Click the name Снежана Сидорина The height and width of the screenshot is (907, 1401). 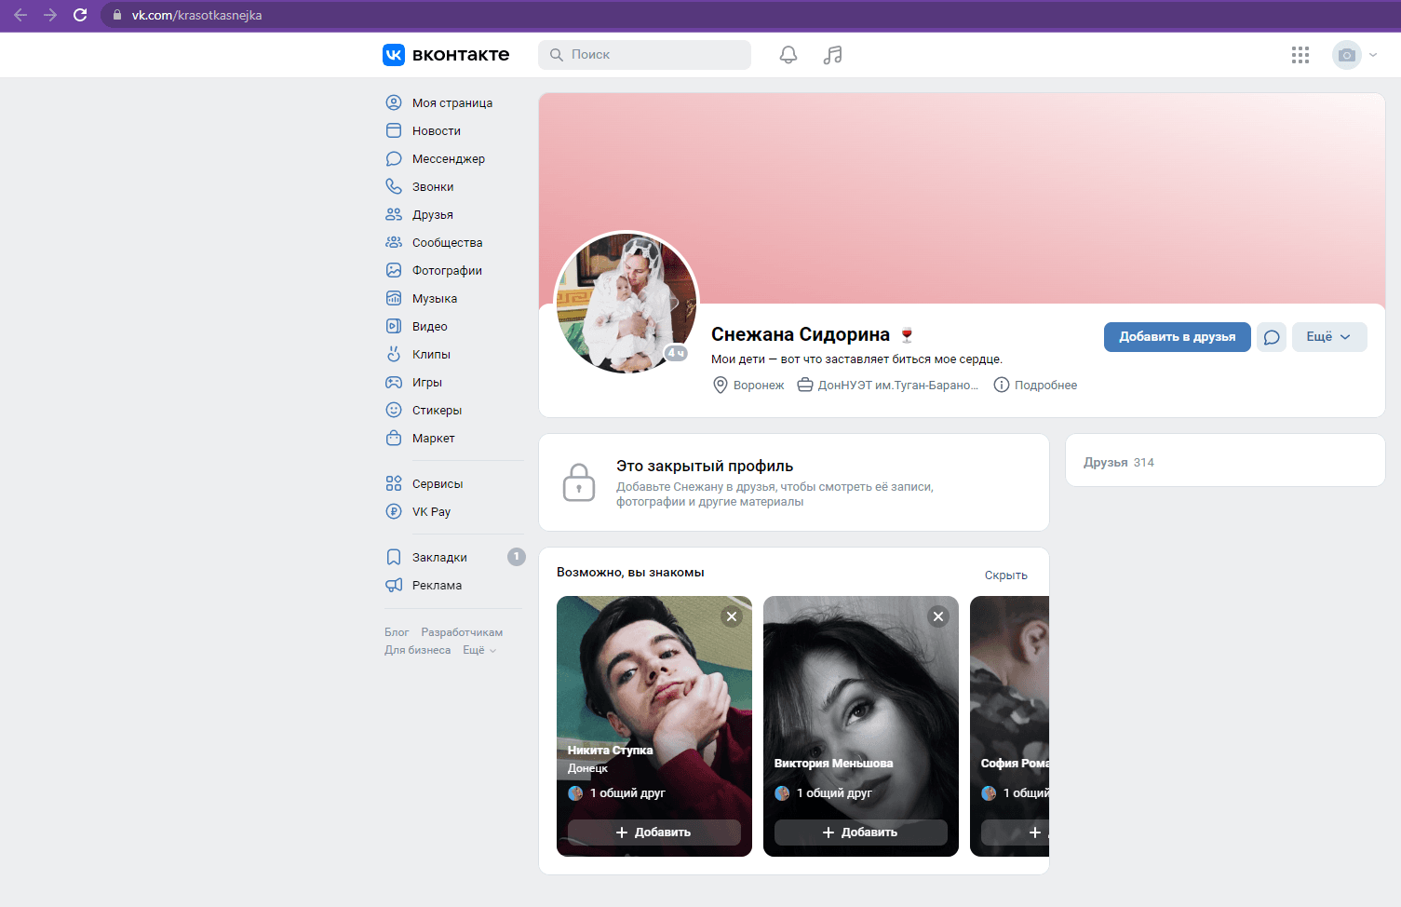801,334
